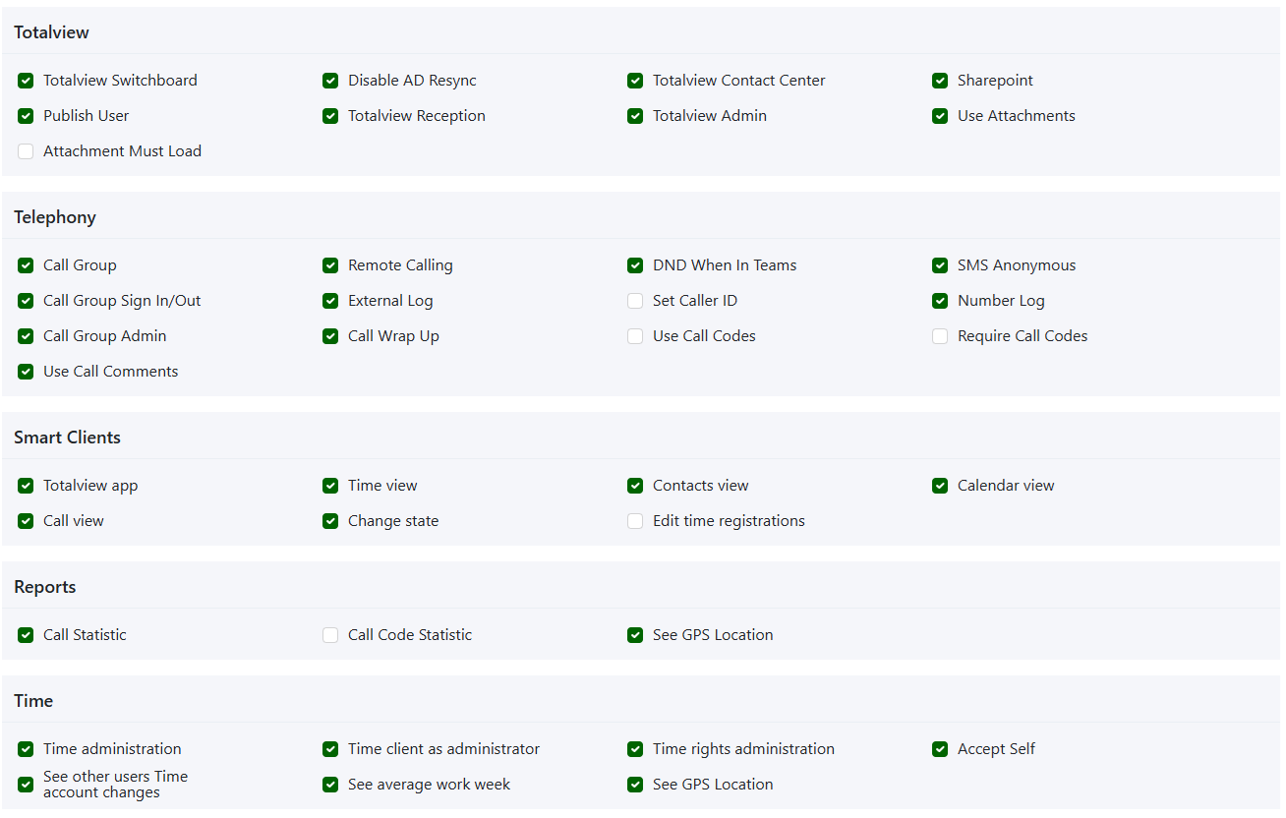1286x818 pixels.
Task: Uncheck SMS Anonymous option
Action: pos(940,265)
